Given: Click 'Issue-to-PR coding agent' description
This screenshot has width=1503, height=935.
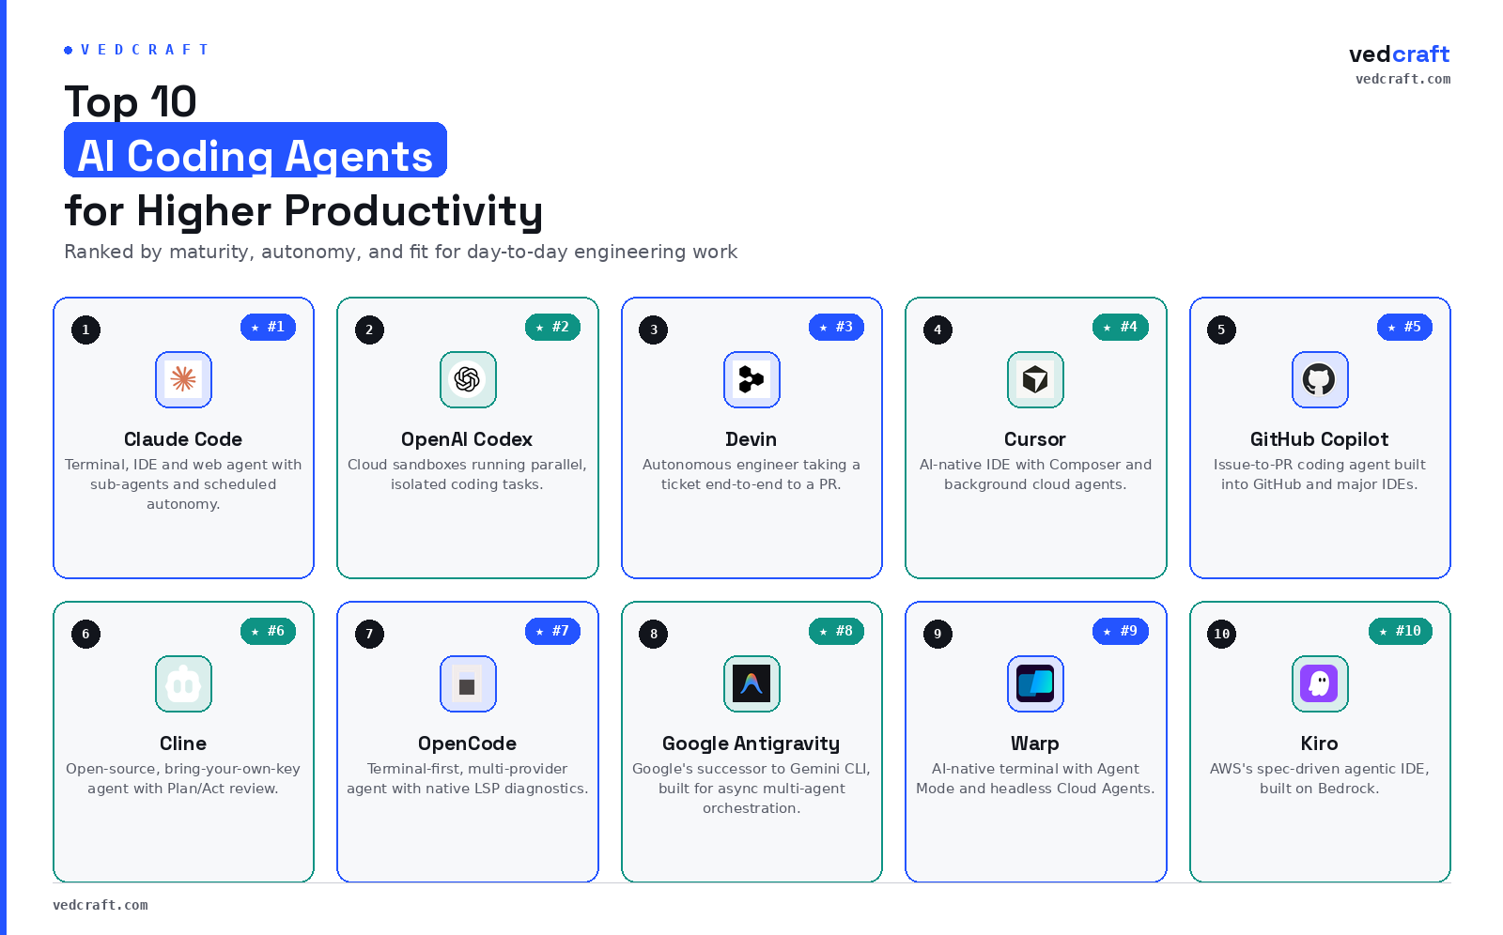Looking at the screenshot, I should [1320, 474].
